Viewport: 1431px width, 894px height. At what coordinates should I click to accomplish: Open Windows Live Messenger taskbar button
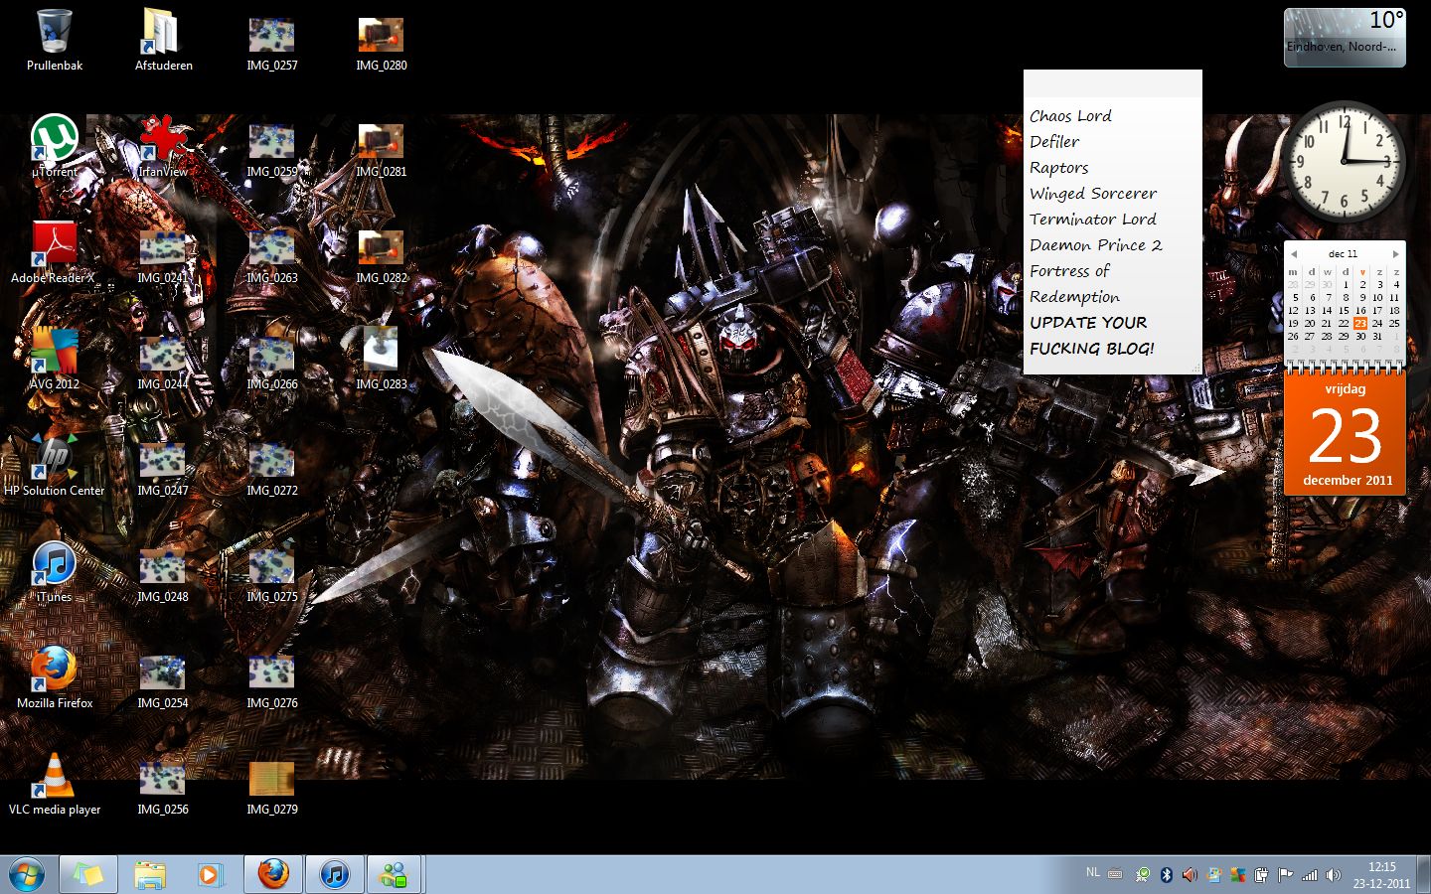(x=395, y=874)
